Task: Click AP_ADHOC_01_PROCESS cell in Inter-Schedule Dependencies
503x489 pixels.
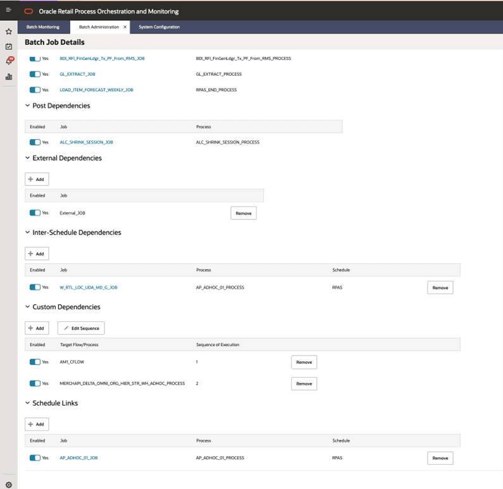Action: point(220,287)
